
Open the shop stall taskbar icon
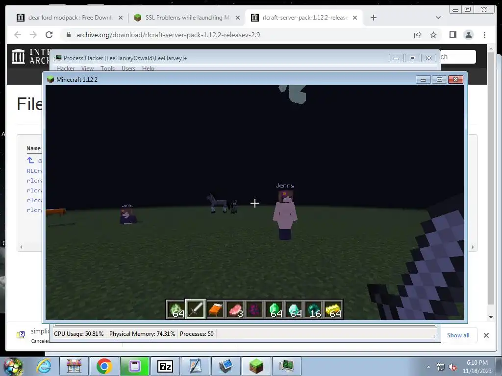tap(74, 366)
